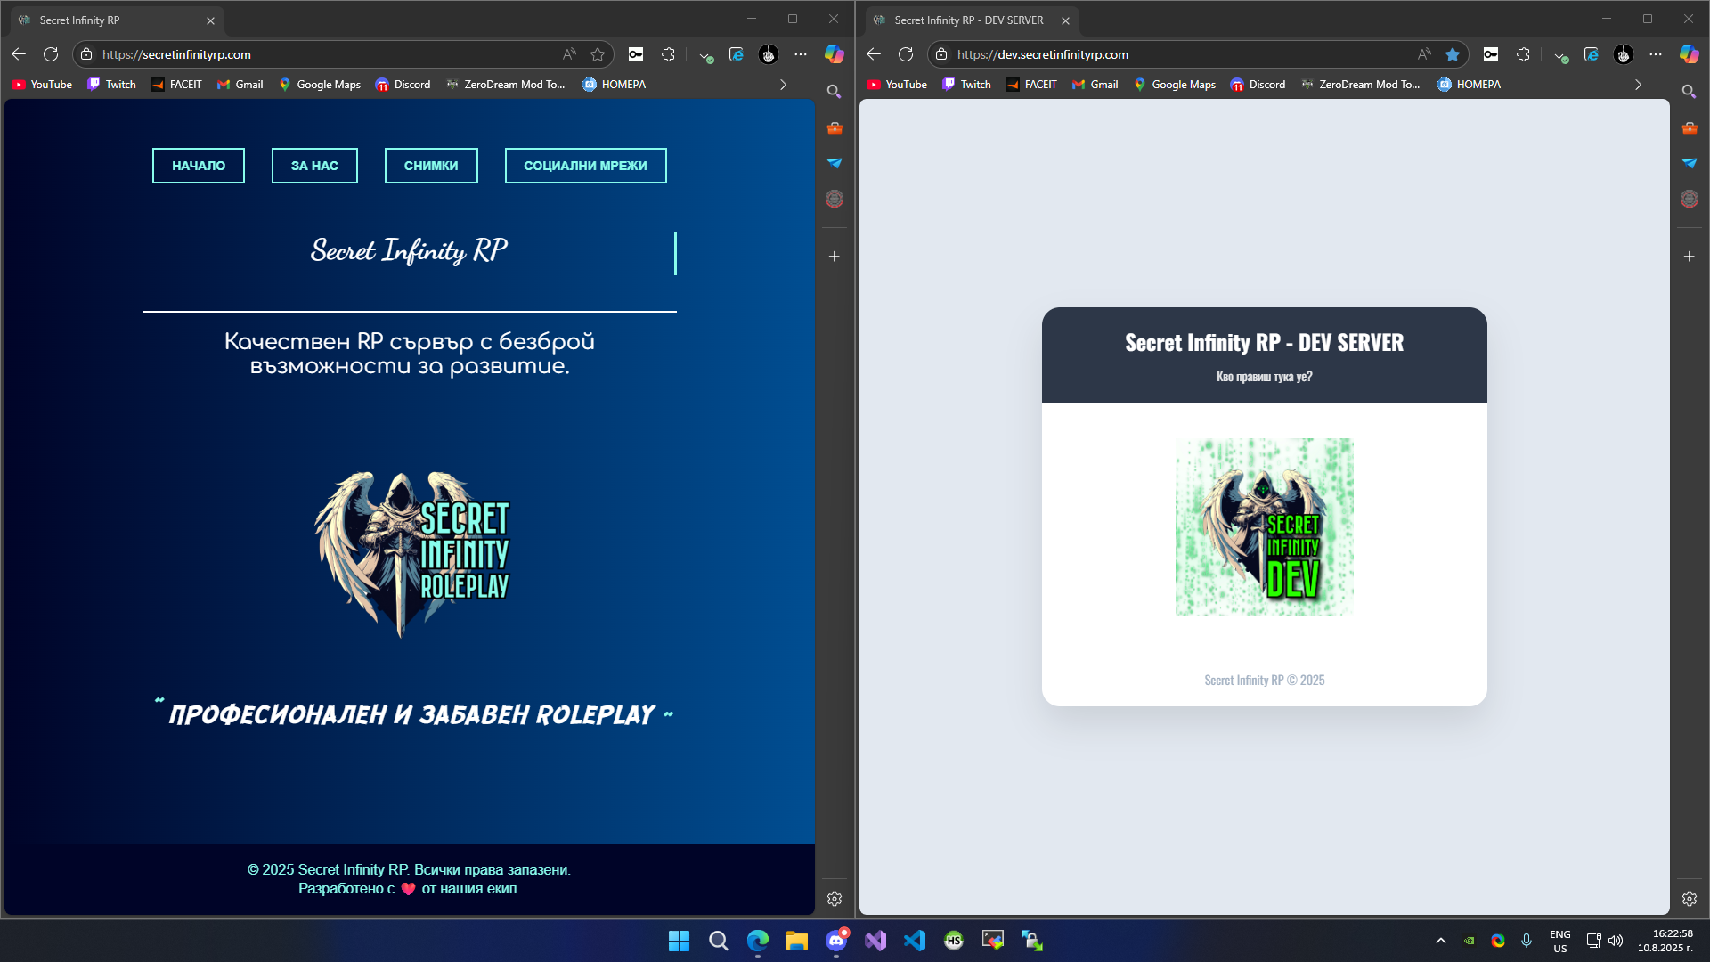The image size is (1710, 962).
Task: Expand favorites bar overflow chevron in right browser
Action: point(1638,85)
